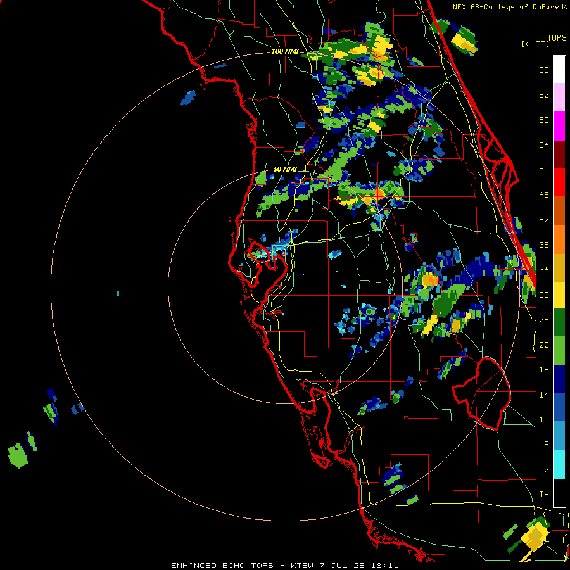Screen dimensions: 570x570
Task: Click the legend value 66
Action: (x=544, y=70)
